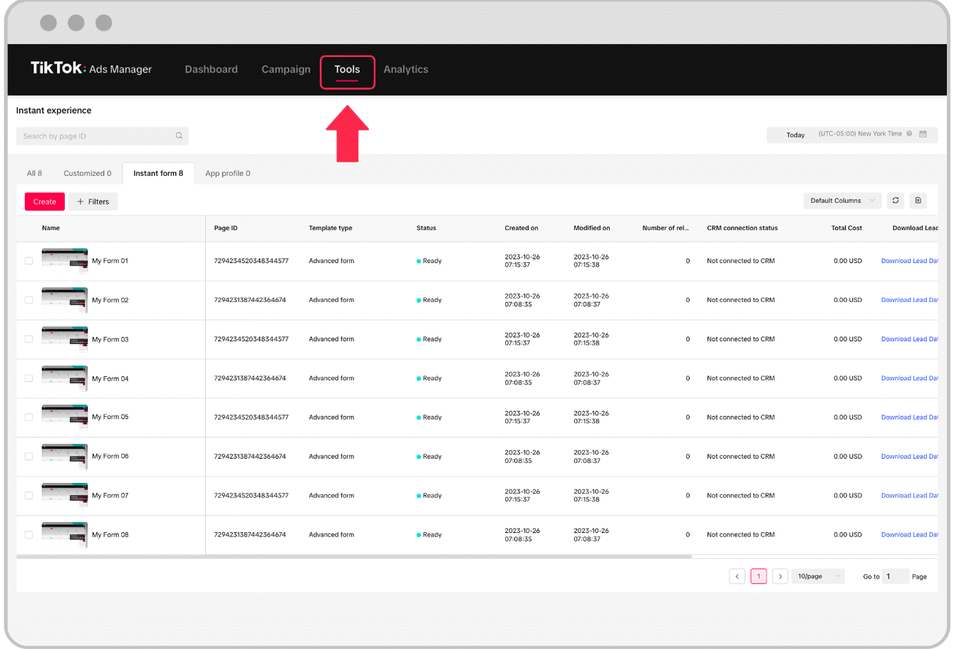This screenshot has height=649, width=954.
Task: Open the calendar date picker icon
Action: 923,134
